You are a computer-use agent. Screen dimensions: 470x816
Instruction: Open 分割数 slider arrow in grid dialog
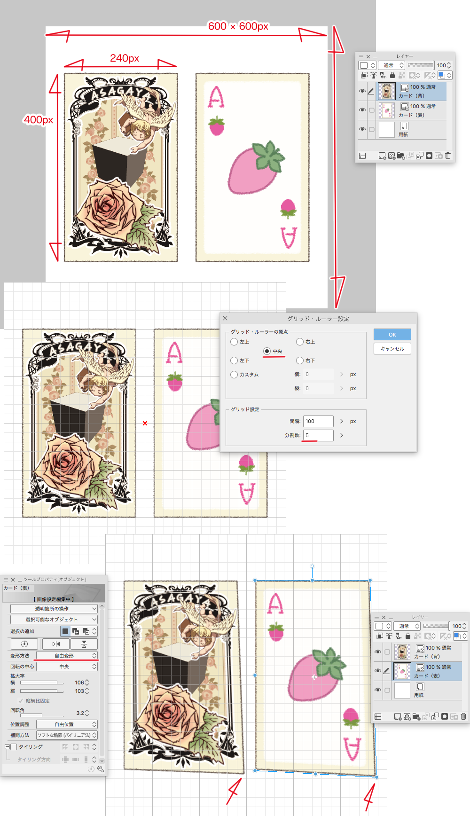(342, 435)
